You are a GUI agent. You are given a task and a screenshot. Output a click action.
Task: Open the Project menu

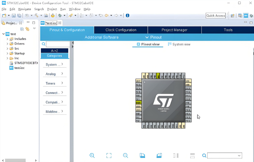52,9
